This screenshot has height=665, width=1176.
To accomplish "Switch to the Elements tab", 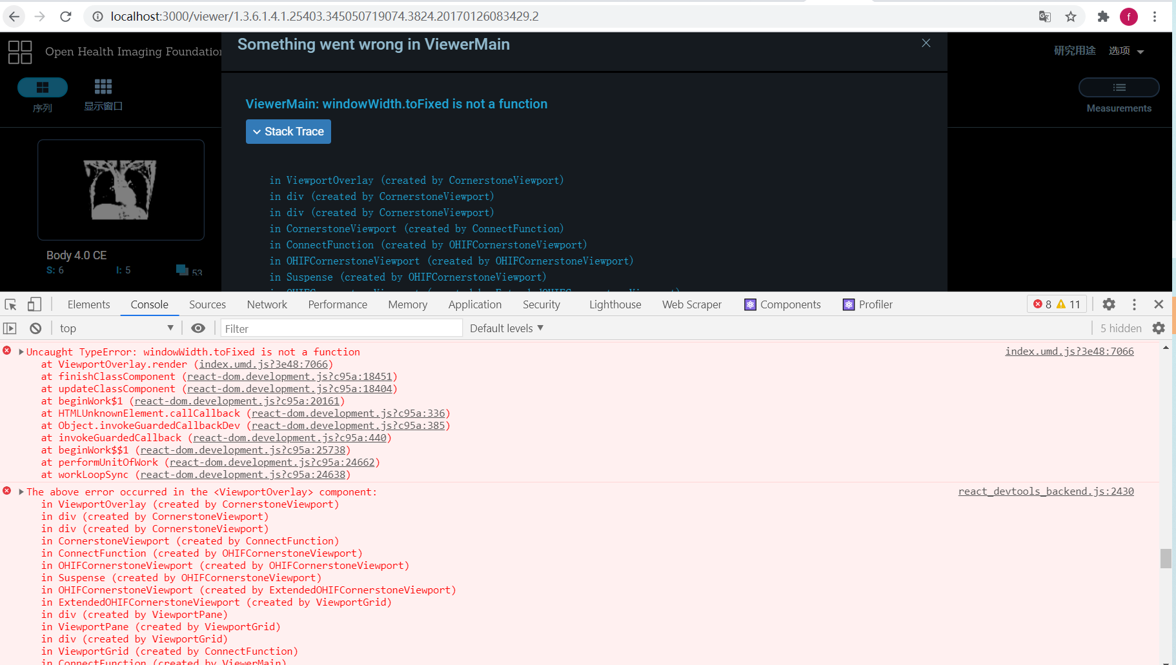I will pos(88,304).
